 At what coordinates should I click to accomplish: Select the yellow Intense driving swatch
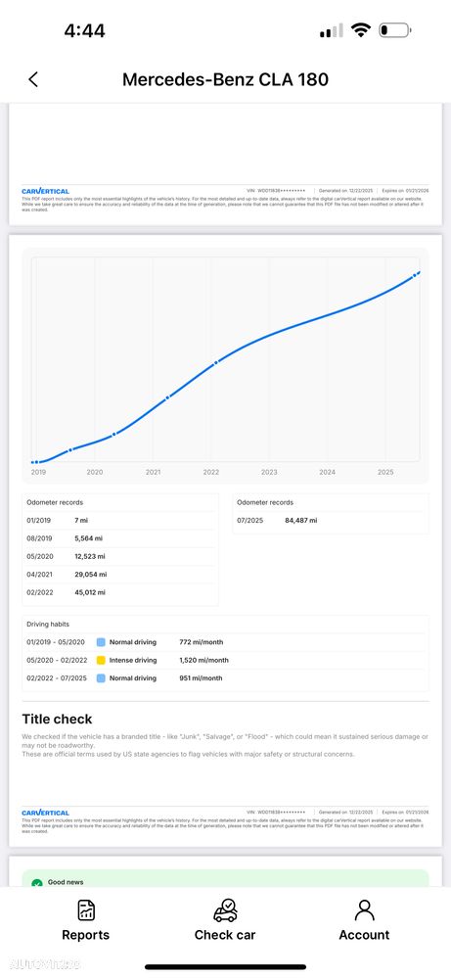click(x=101, y=660)
